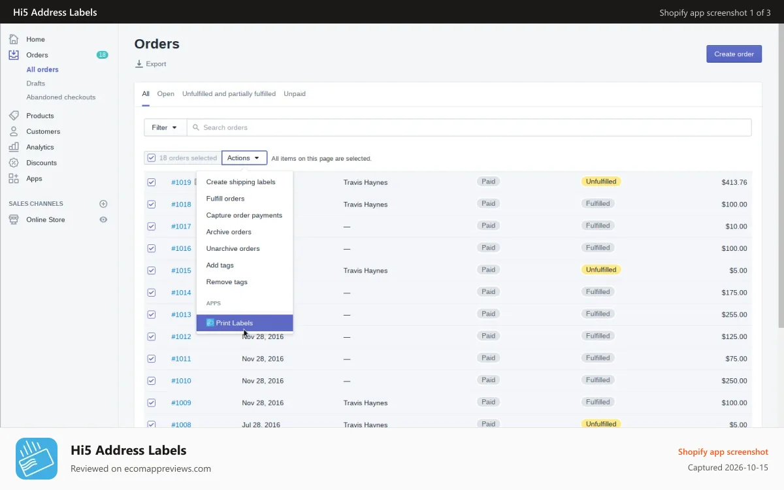Go to Abandoned checkouts in sidebar

click(x=61, y=97)
